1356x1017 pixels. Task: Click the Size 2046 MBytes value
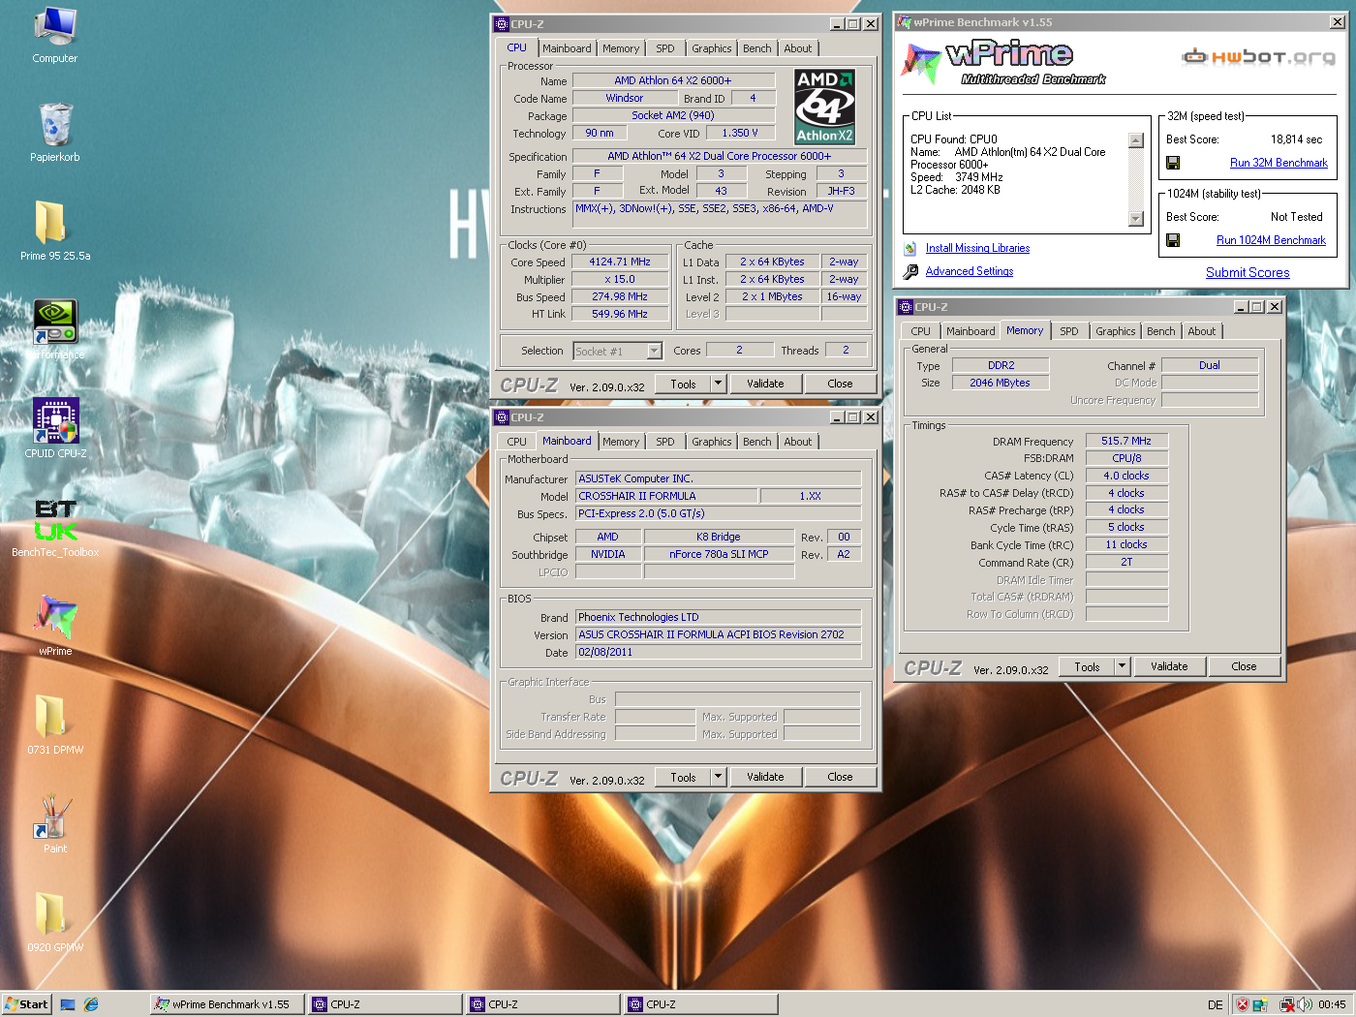pos(1000,383)
